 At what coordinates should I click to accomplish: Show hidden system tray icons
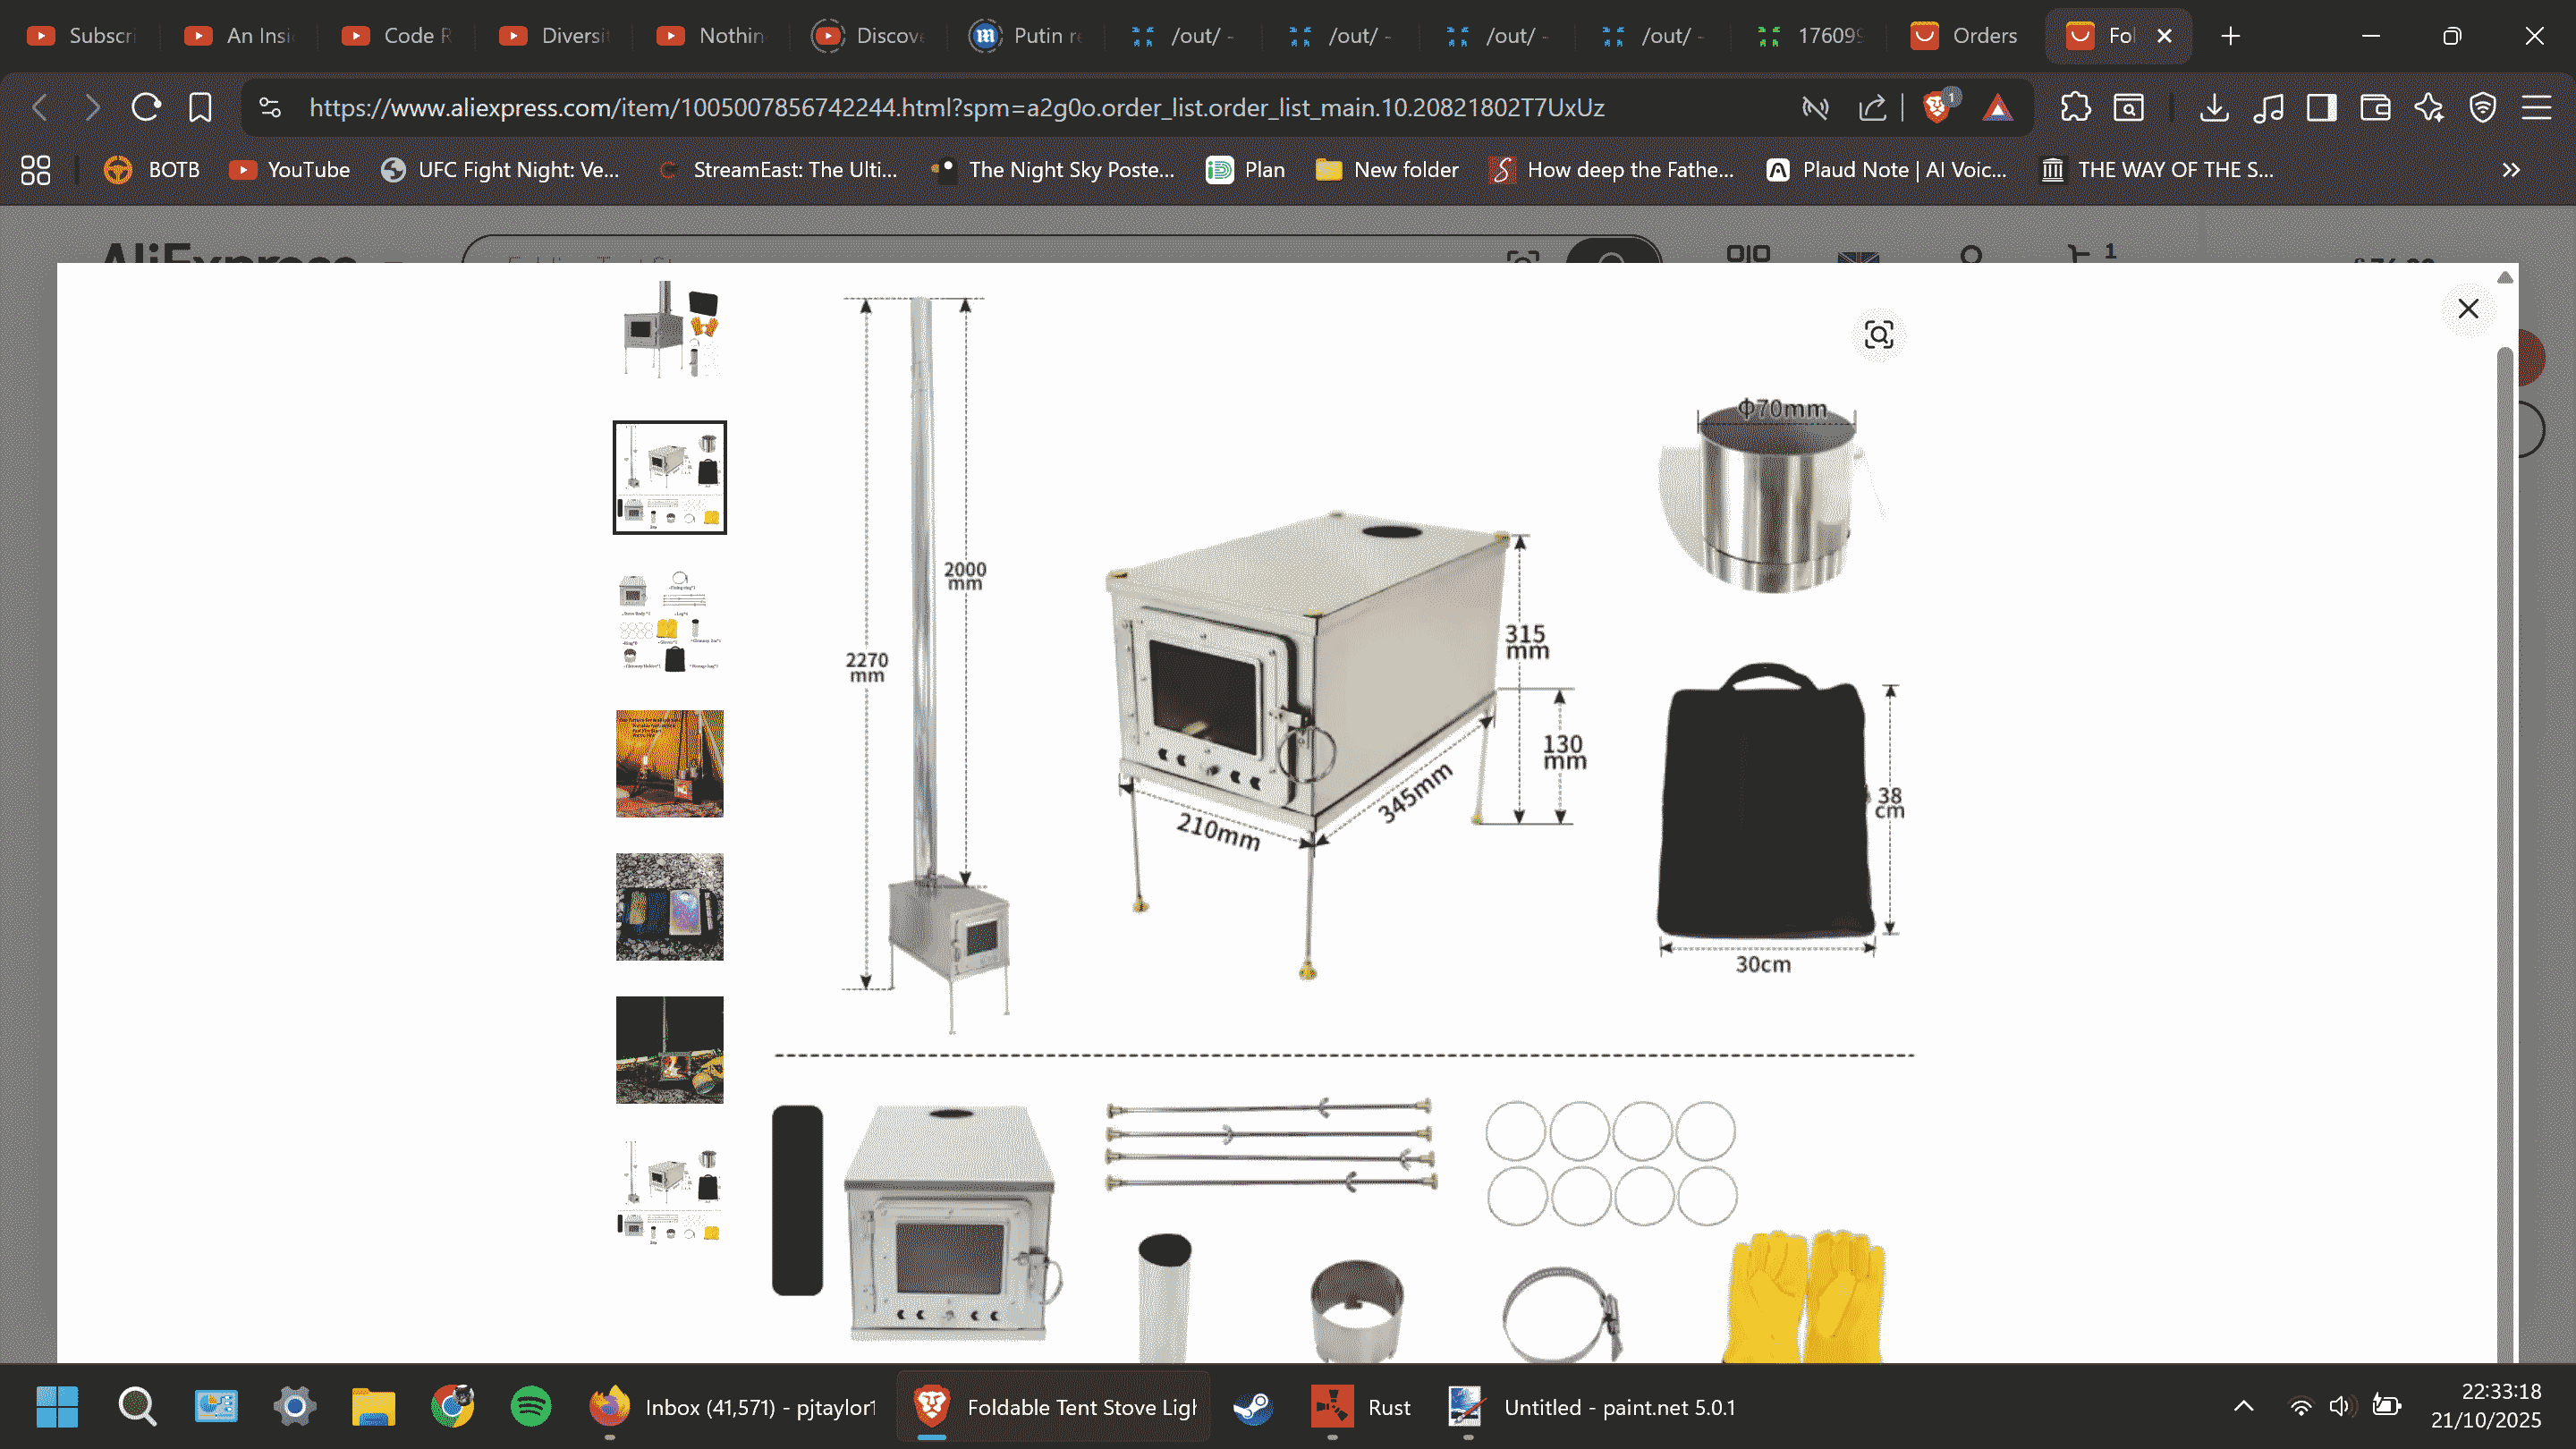(x=2243, y=1406)
